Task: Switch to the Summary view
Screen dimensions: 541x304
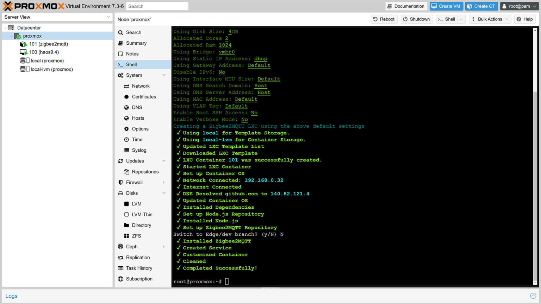Action: (136, 43)
